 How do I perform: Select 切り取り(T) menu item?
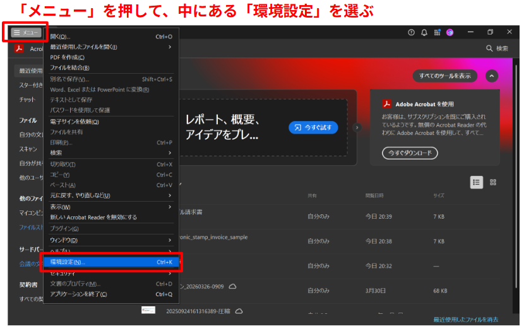[x=111, y=164]
